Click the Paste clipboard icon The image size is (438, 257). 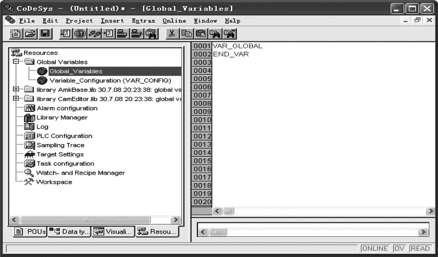[x=201, y=34]
